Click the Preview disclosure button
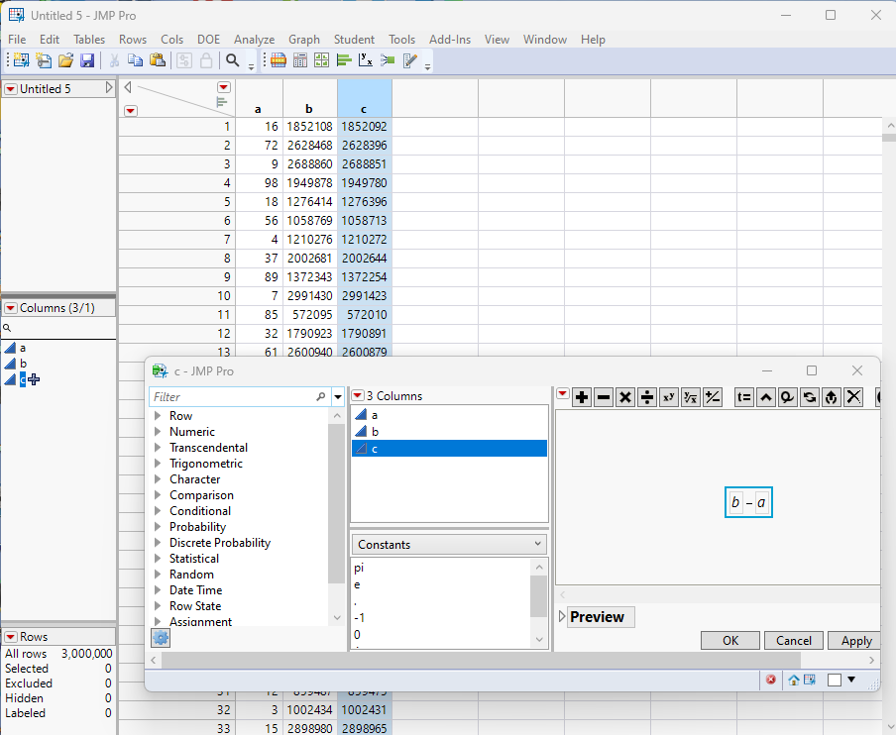Viewport: 896px width, 735px height. tap(562, 616)
